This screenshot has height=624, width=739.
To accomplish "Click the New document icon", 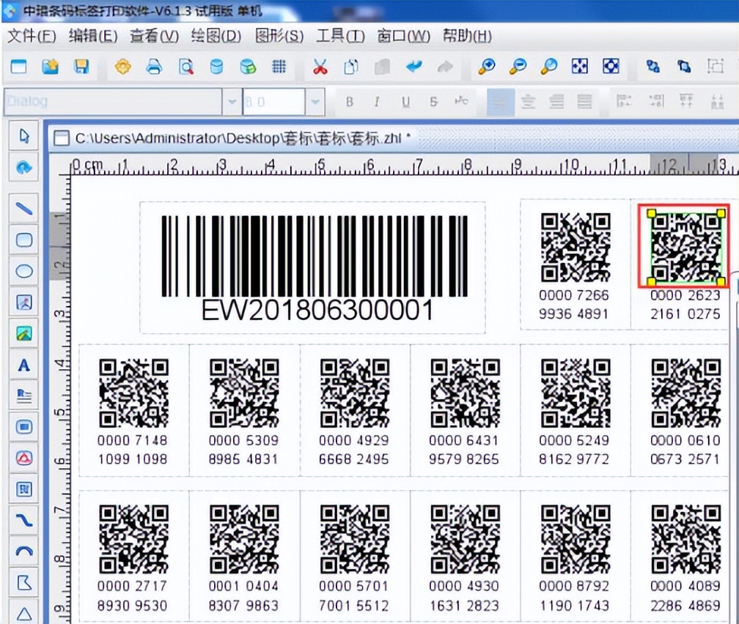I will click(x=18, y=67).
